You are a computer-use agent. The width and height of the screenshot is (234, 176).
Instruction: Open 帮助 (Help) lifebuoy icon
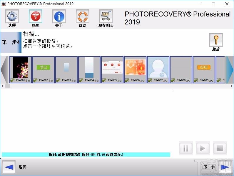pos(82,16)
